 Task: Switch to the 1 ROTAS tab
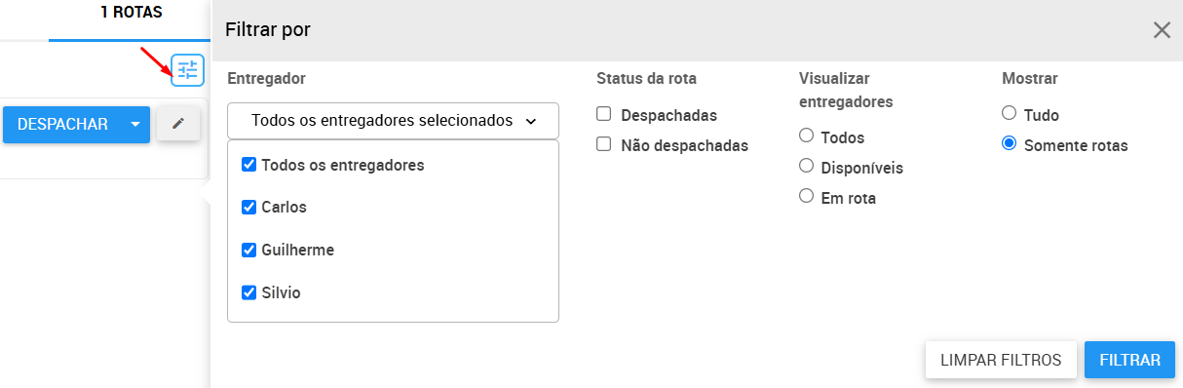tap(131, 13)
